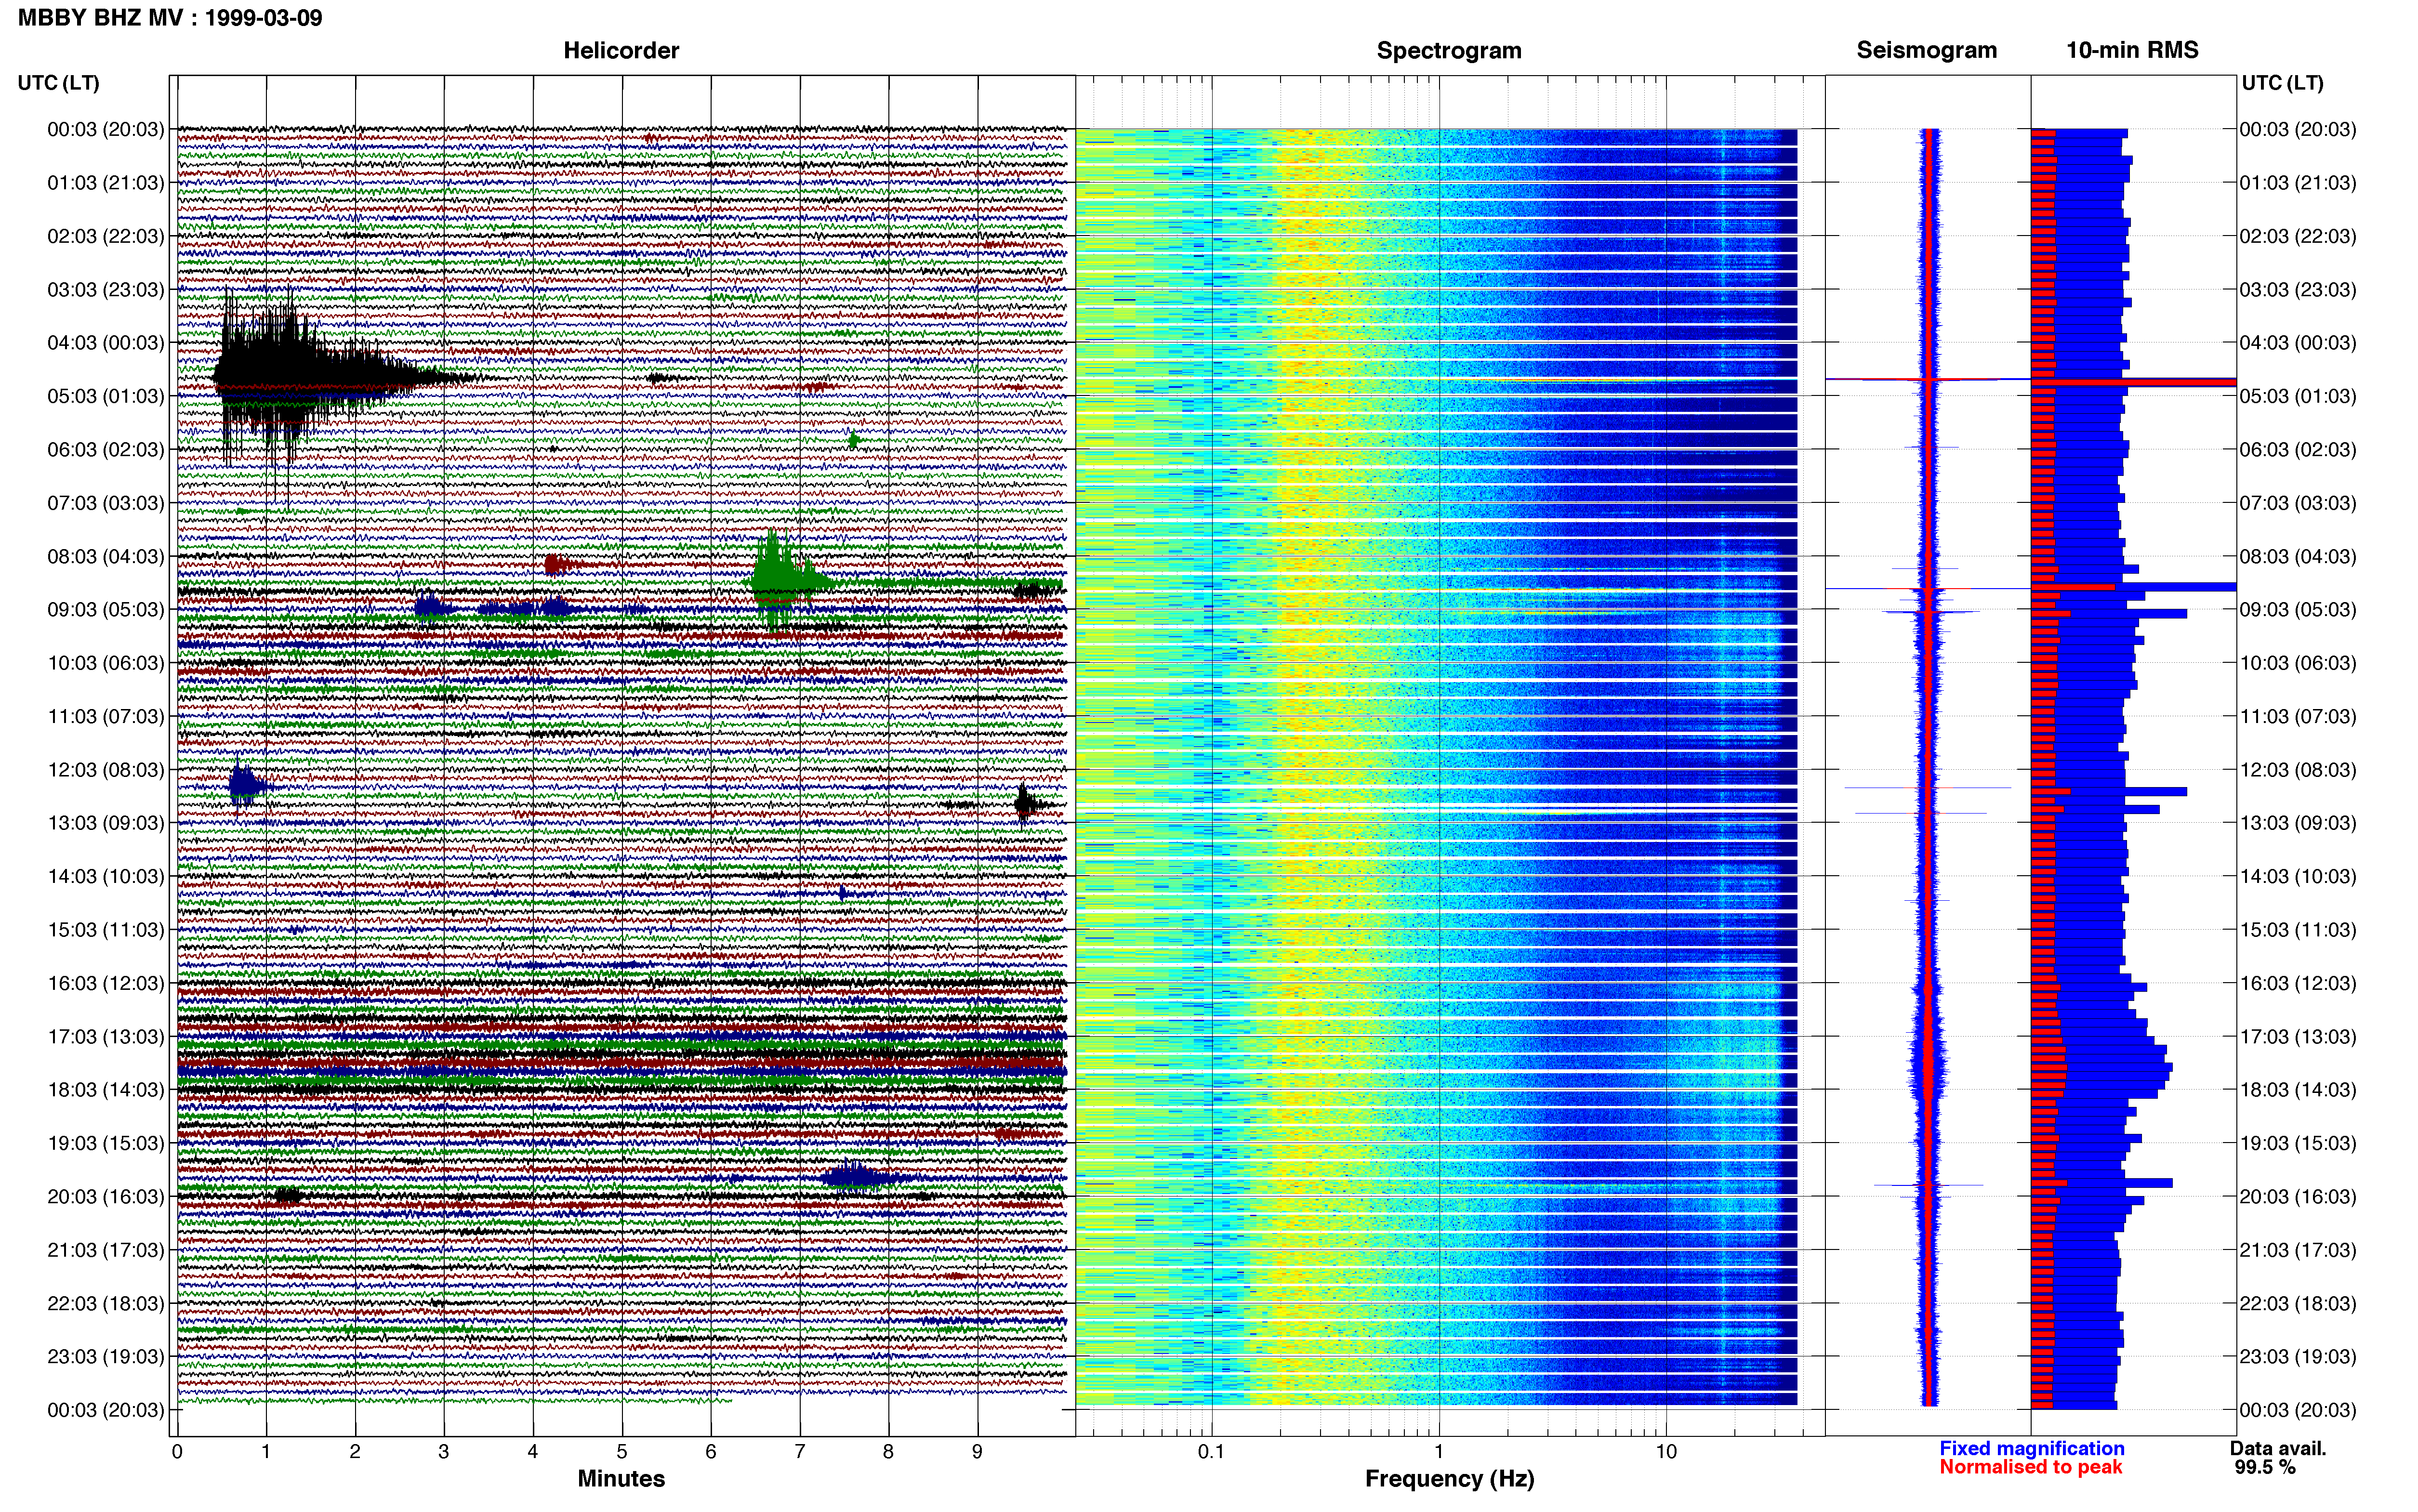Select the 'Frequency (Hz)' axis label
2418x1512 pixels.
point(1449,1478)
